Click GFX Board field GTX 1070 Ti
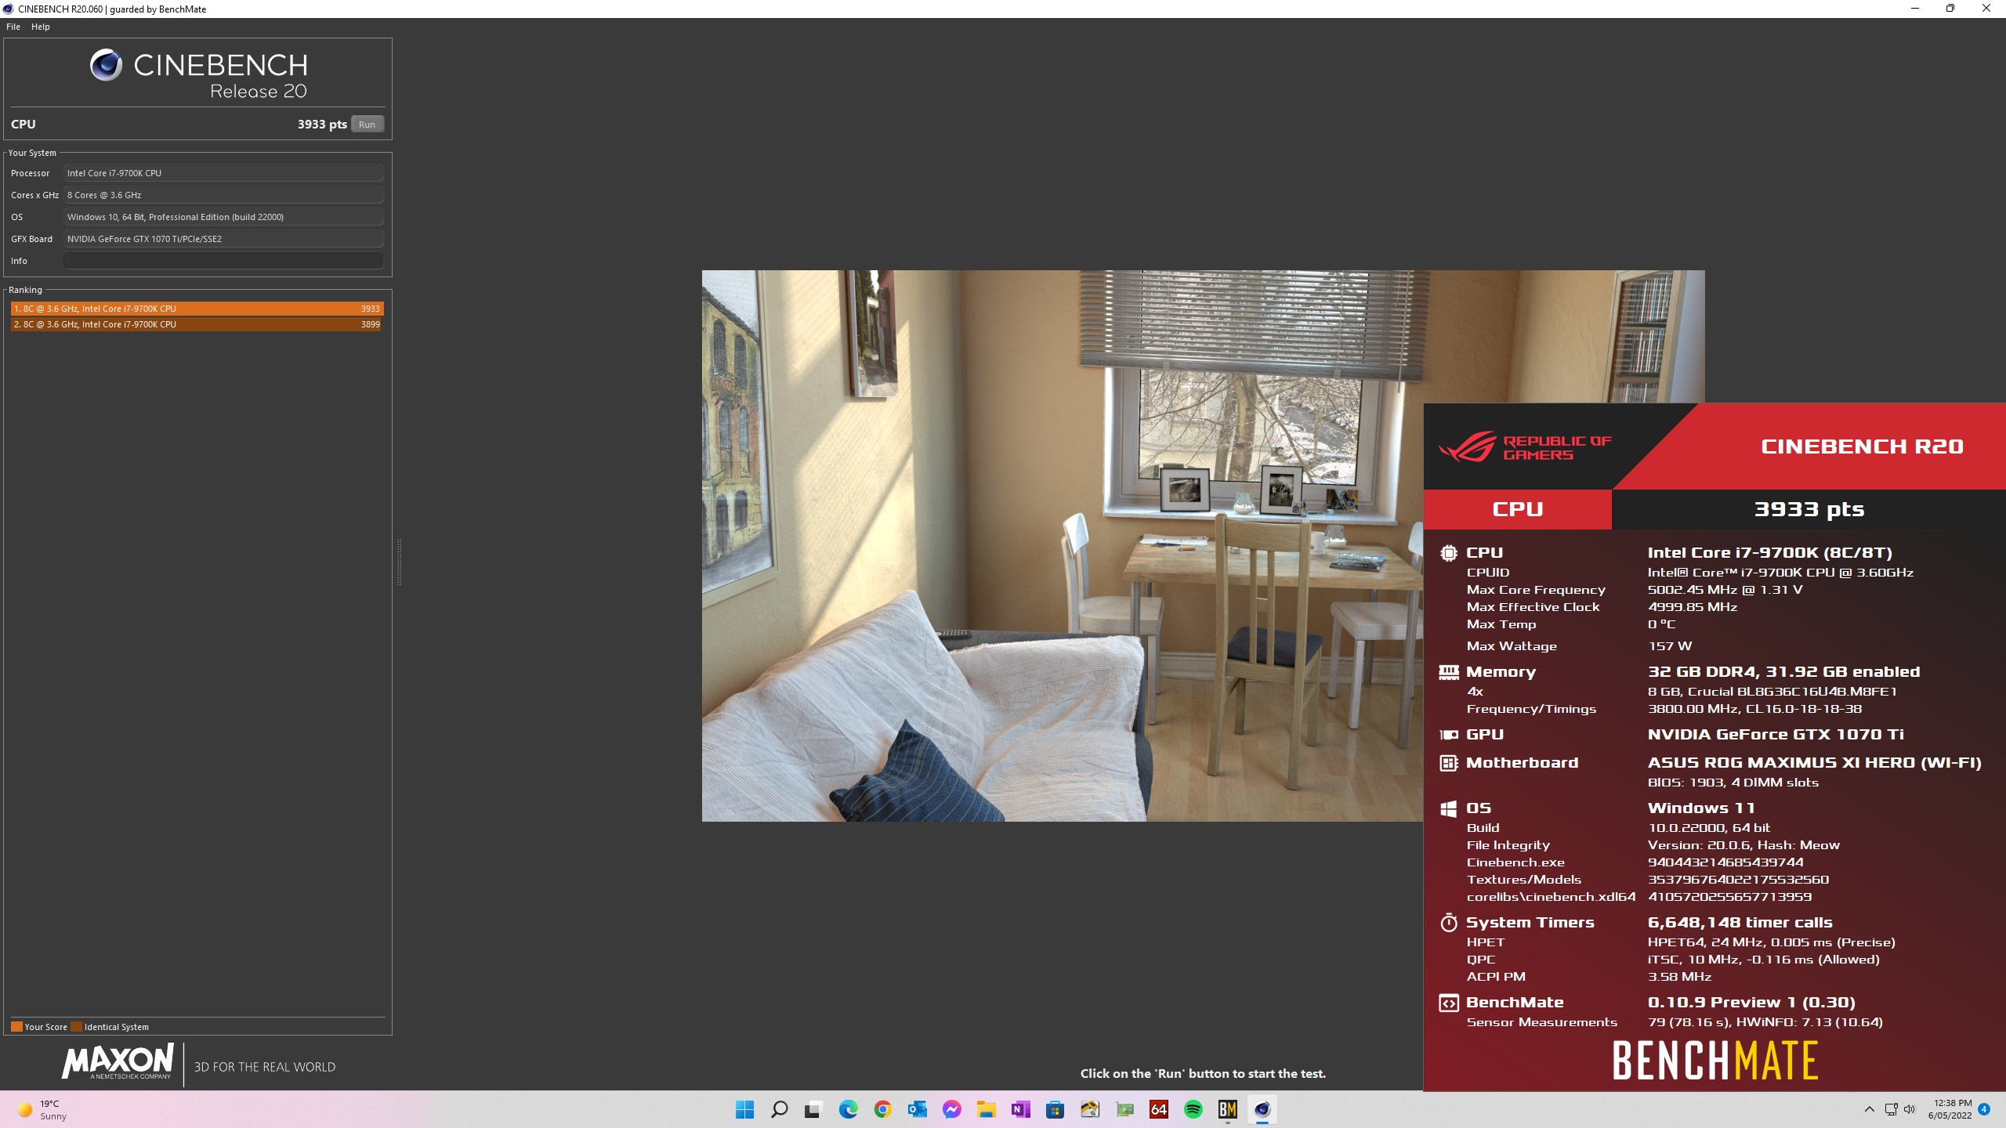 223,239
